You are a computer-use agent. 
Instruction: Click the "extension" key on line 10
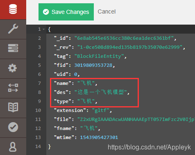click(70, 110)
